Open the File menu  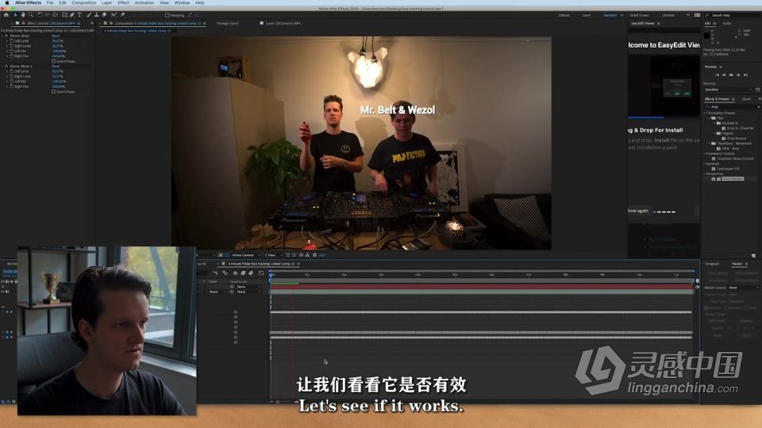49,3
